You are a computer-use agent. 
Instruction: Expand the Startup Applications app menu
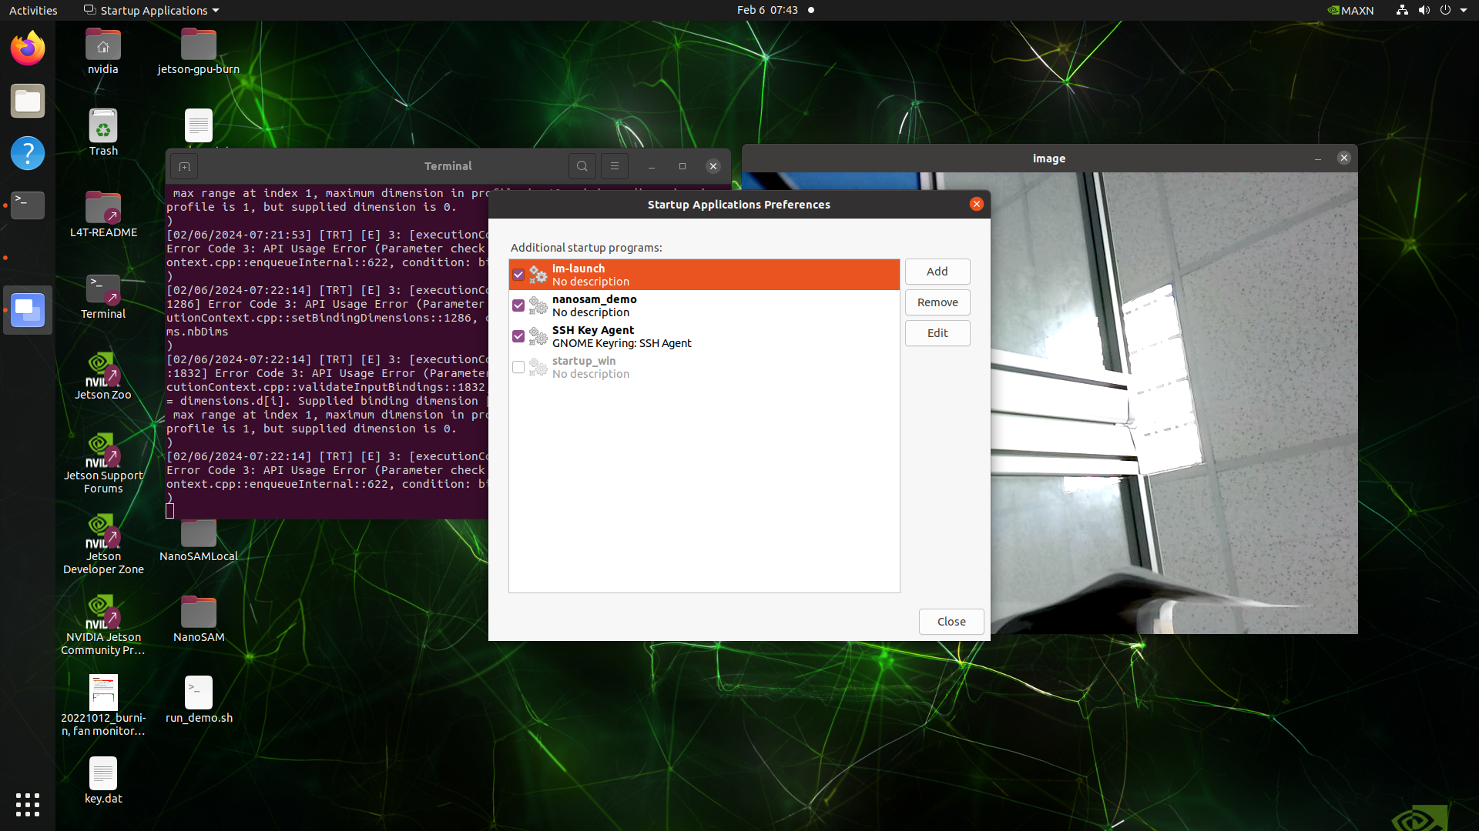[x=152, y=10]
